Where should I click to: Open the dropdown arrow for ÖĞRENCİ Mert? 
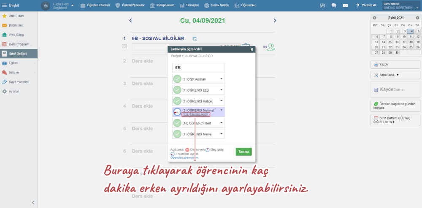pyautogui.click(x=221, y=123)
